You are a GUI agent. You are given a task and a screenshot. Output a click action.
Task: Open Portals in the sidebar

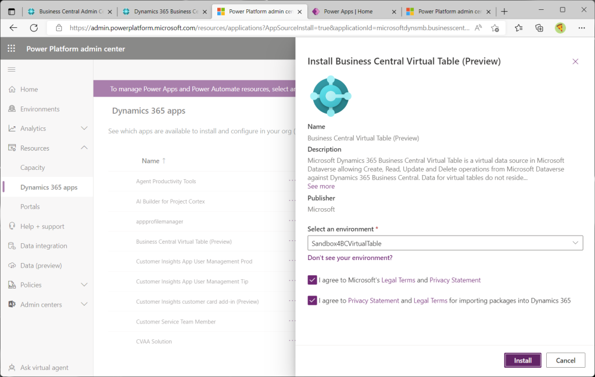[30, 207]
